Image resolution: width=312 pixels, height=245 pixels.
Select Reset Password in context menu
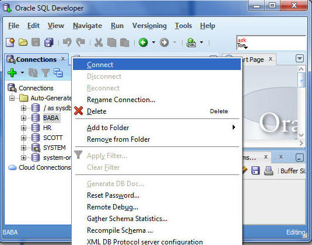coord(113,195)
